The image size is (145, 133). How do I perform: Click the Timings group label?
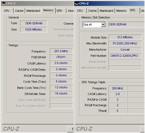click(x=13, y=45)
